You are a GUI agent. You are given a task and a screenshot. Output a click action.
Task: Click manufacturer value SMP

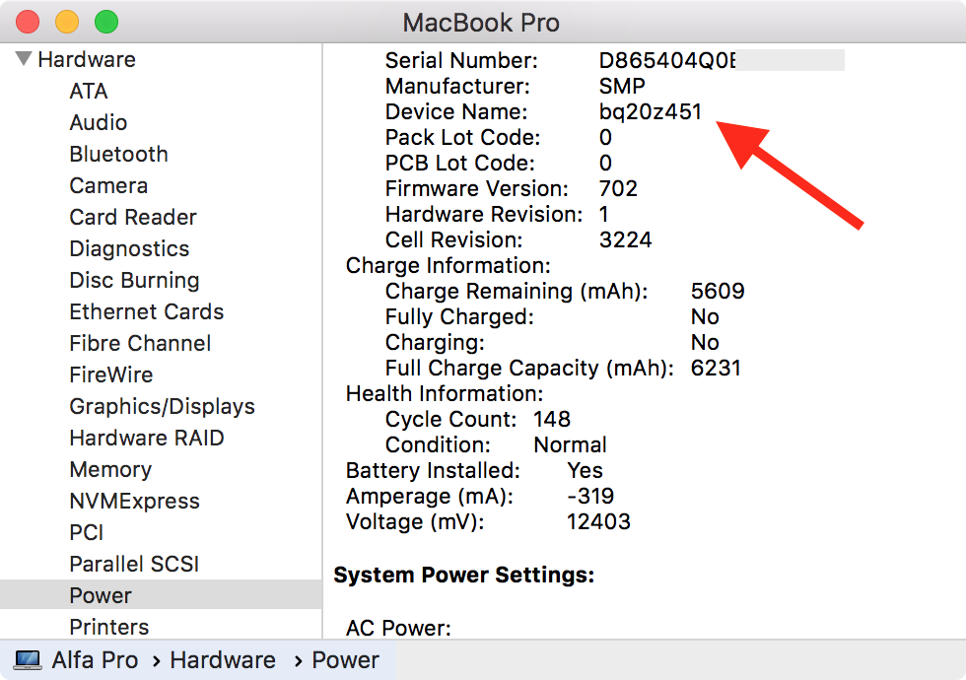click(622, 87)
